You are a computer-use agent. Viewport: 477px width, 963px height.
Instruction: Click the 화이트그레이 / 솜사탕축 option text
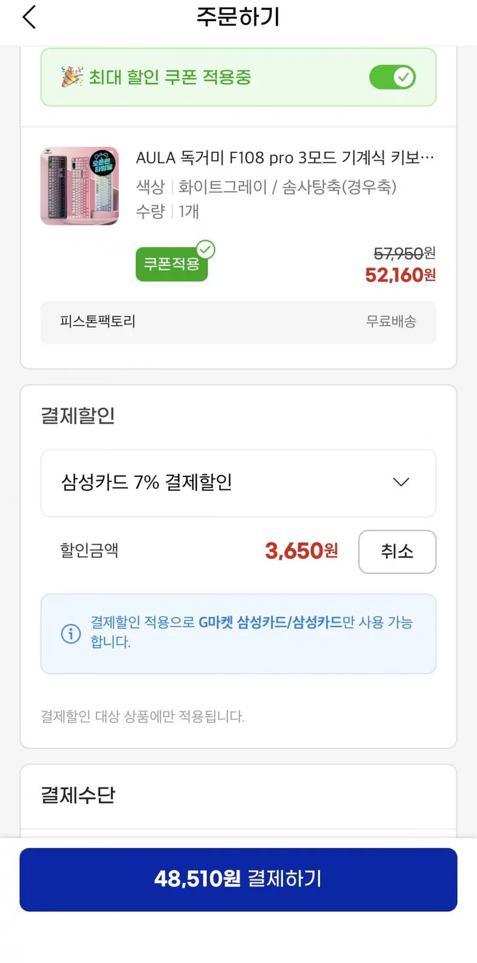288,187
